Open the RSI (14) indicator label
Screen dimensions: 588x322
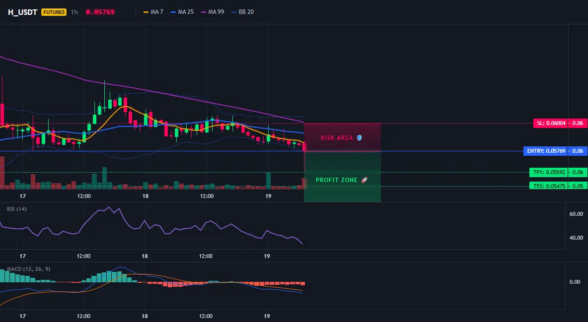(x=17, y=209)
